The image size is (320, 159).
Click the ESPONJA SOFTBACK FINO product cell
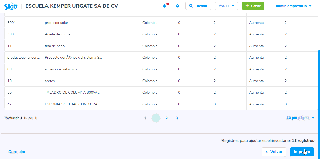pos(73,104)
